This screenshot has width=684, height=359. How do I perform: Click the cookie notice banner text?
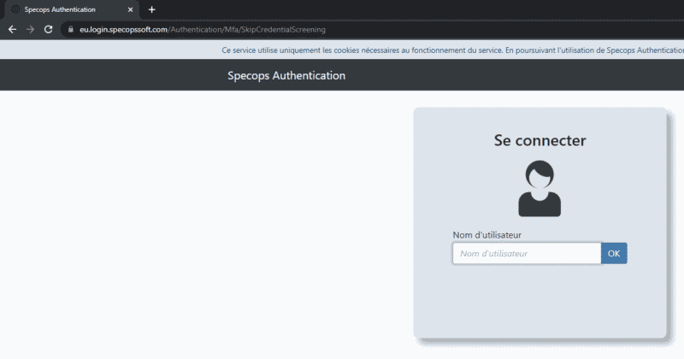[x=452, y=50]
